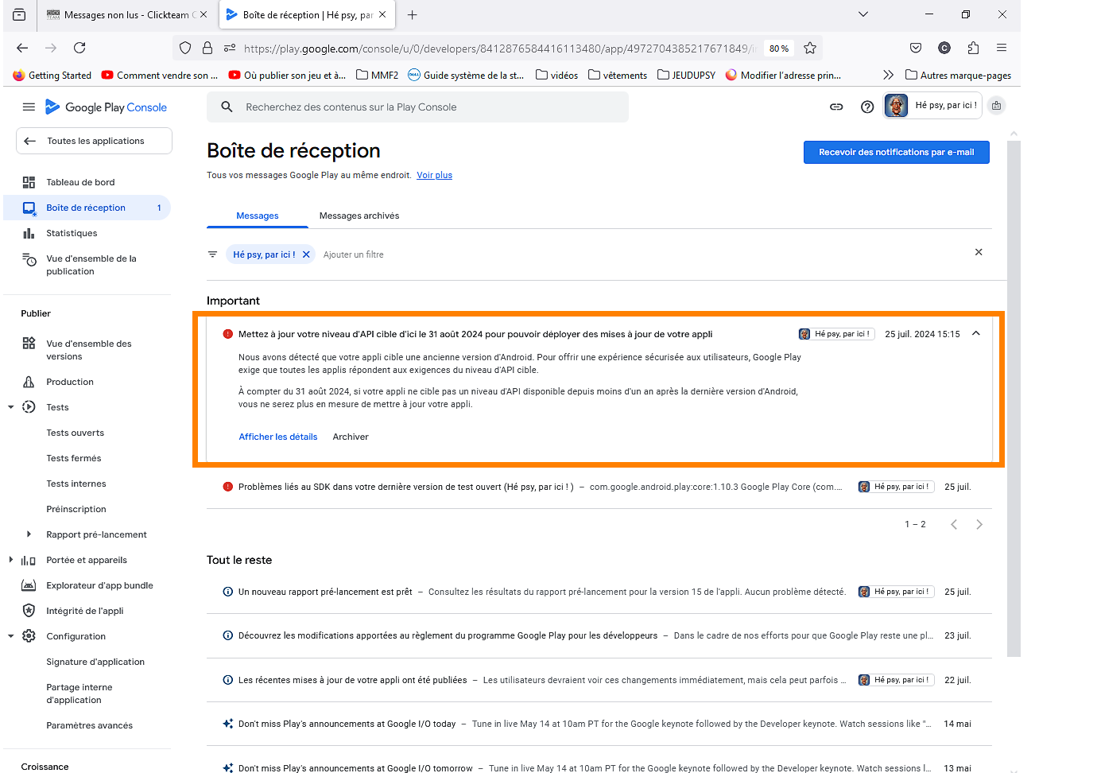Click the Afficher les détails link
Screen dimensions: 1097x773
click(x=278, y=437)
